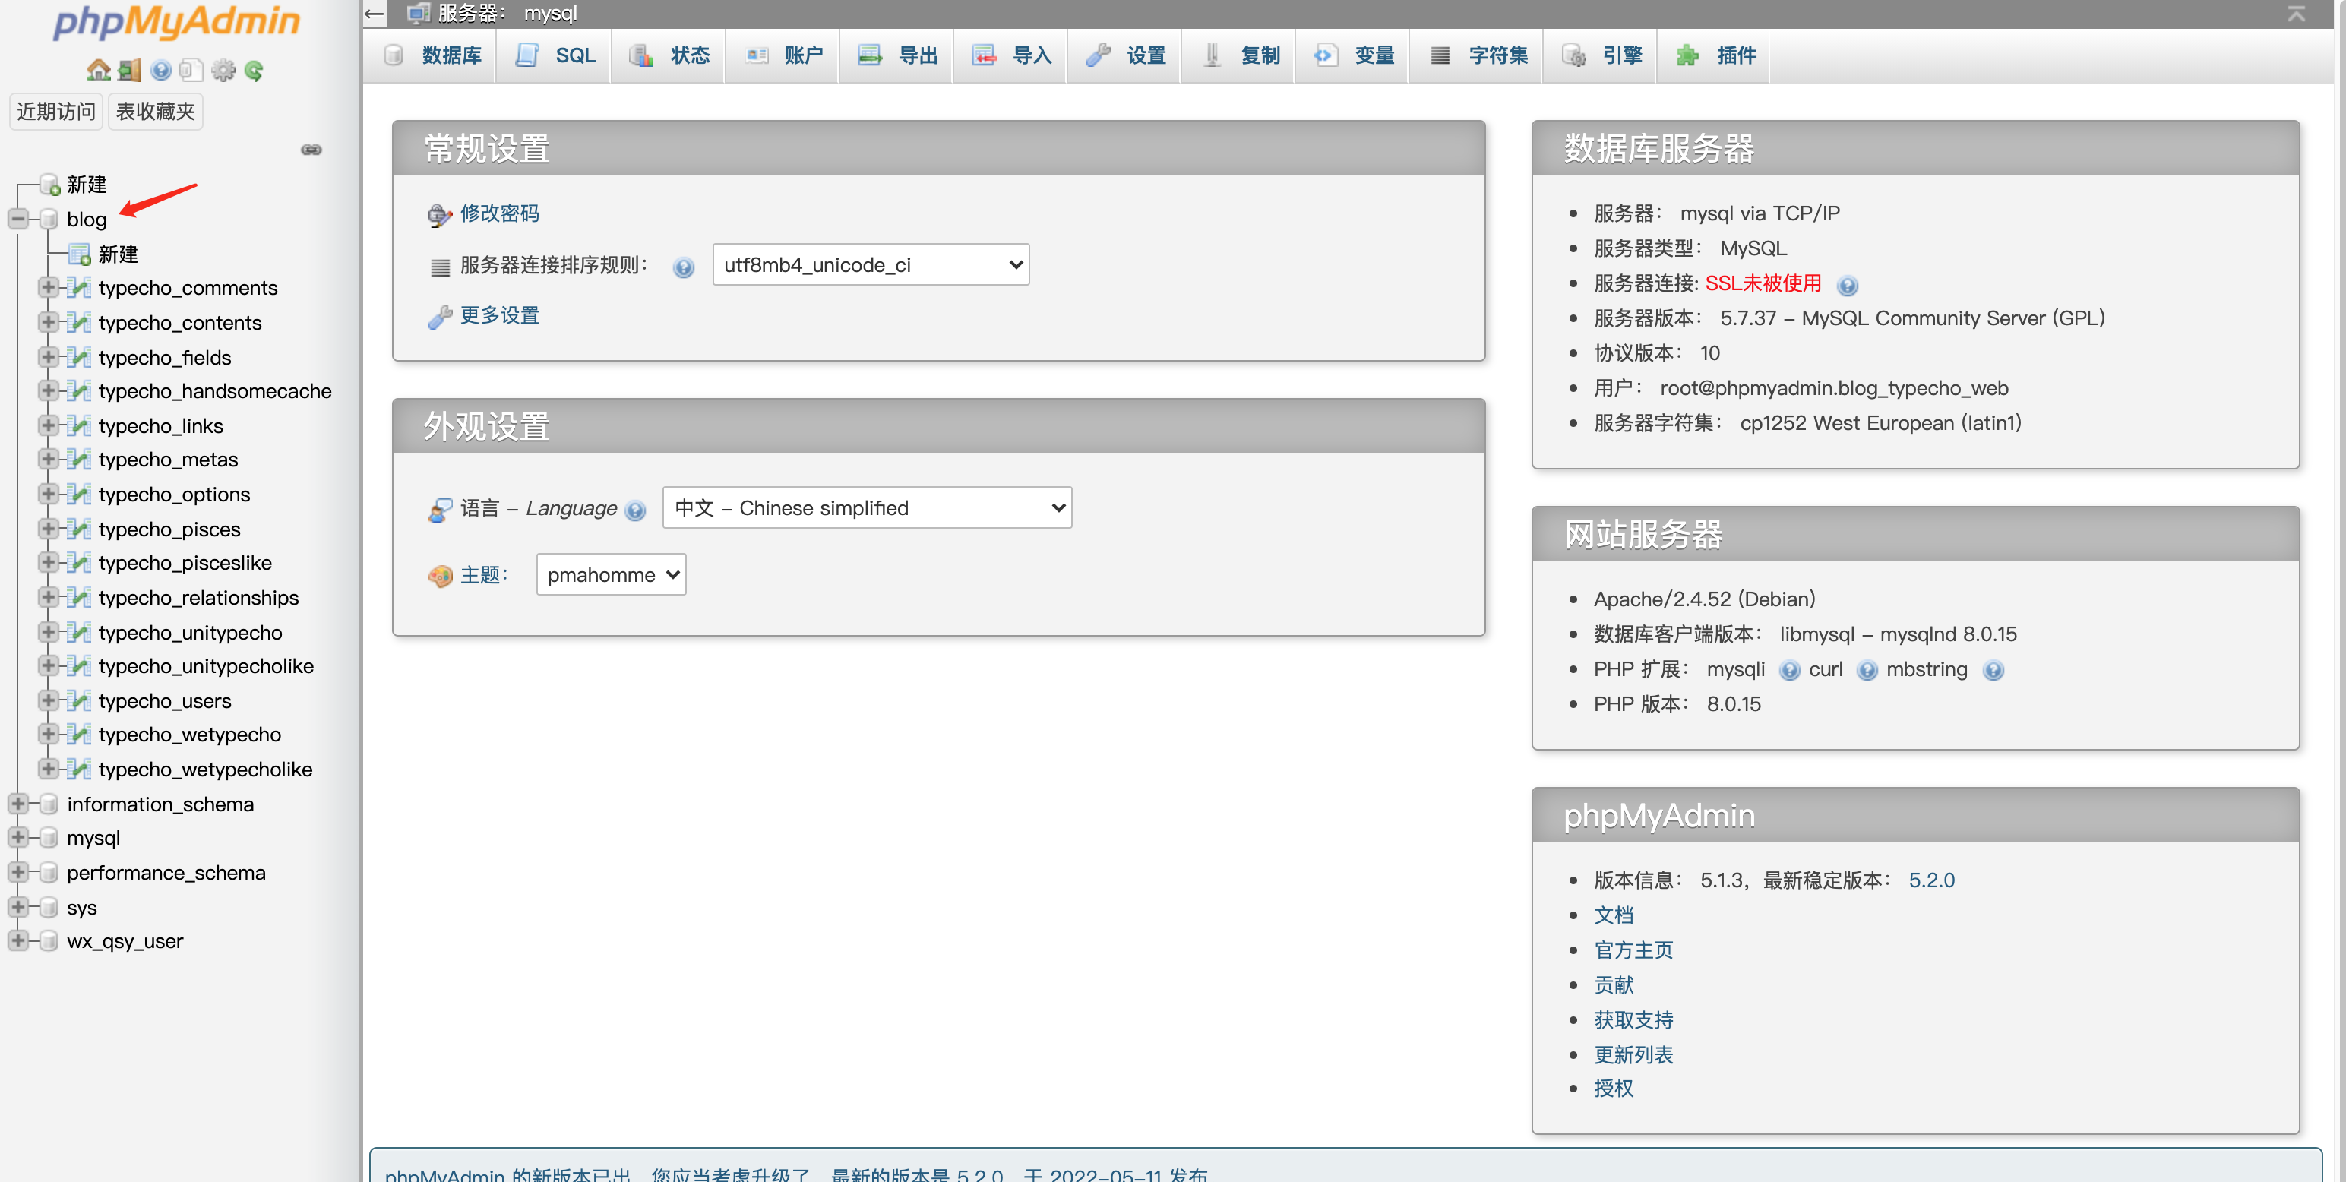Open language Chinese simplified dropdown

click(x=867, y=508)
